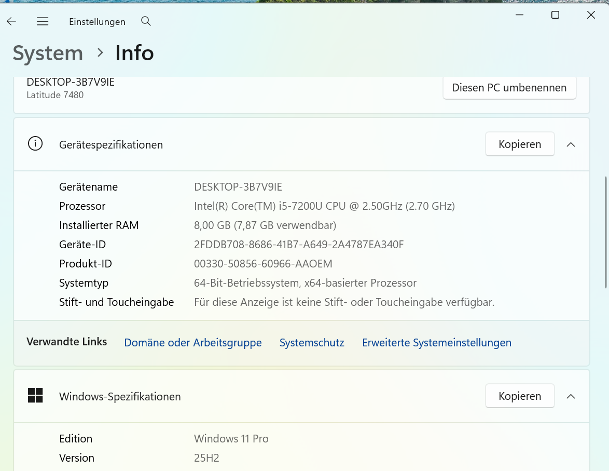Viewport: 609px width, 471px height.
Task: Open Domäne oder Arbeitsgruppe link
Action: 192,343
